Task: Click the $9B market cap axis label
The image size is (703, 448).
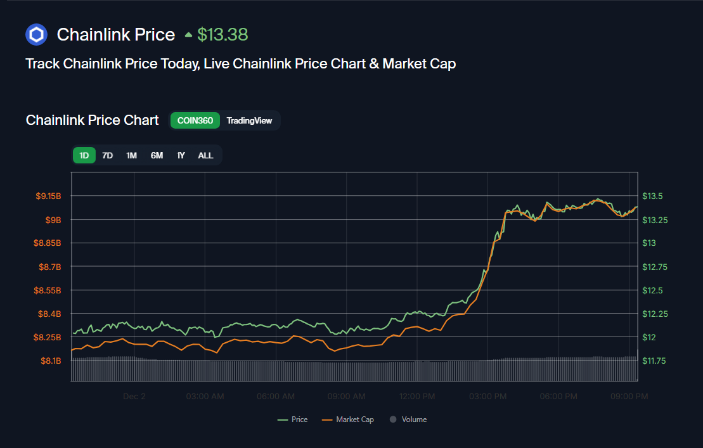Action: click(x=53, y=220)
